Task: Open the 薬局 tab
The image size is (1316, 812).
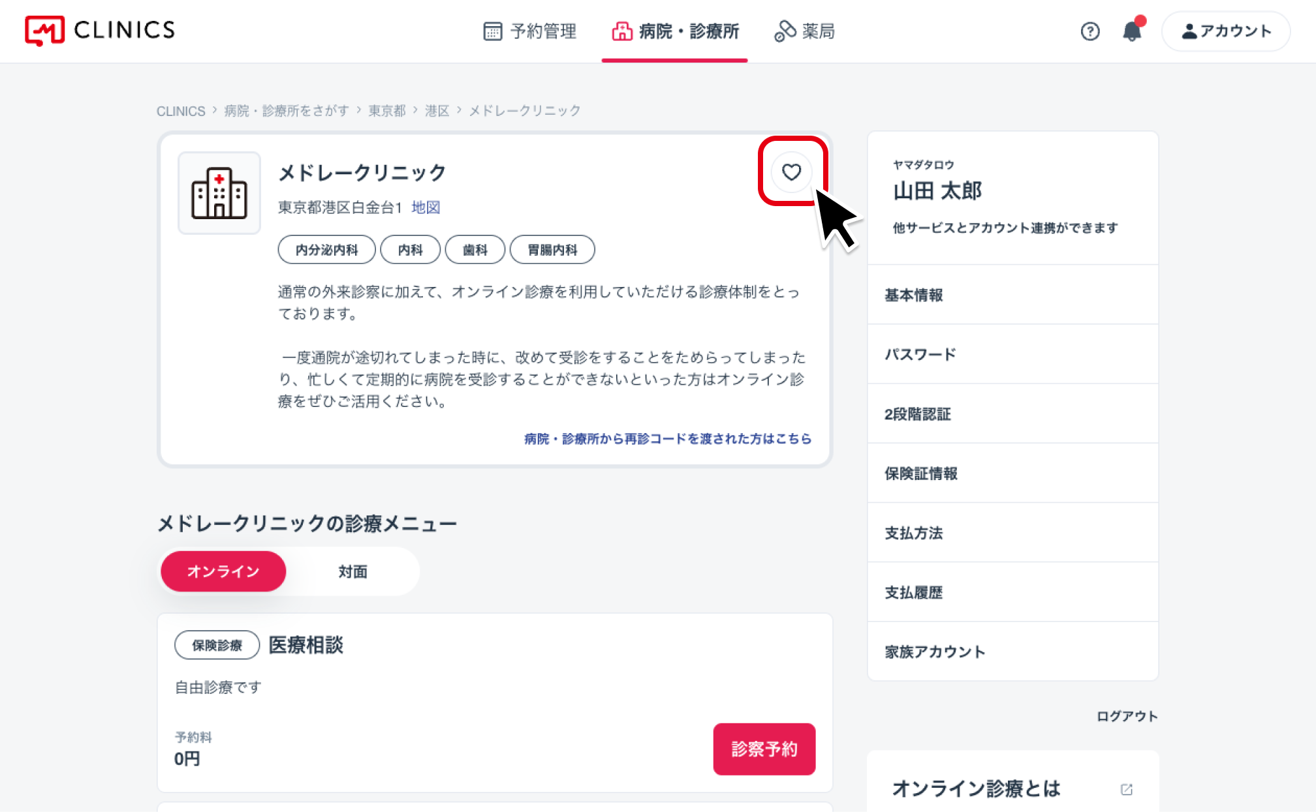Action: pos(804,31)
